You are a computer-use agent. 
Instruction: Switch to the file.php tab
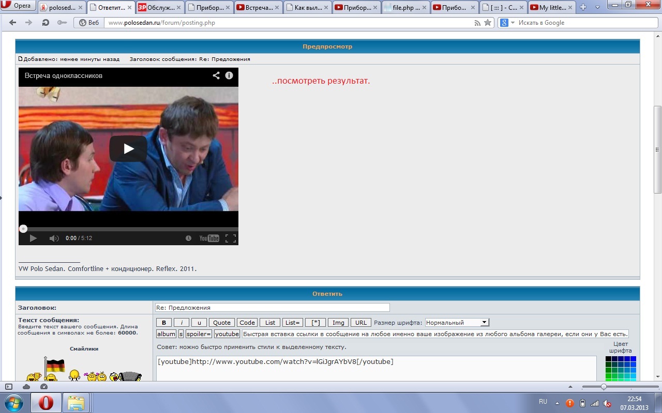point(403,8)
